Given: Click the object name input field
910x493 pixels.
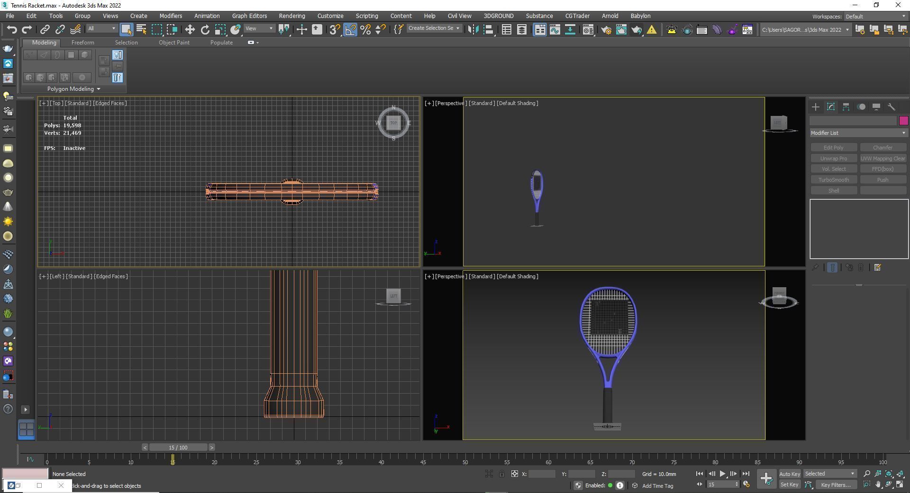Looking at the screenshot, I should [854, 121].
